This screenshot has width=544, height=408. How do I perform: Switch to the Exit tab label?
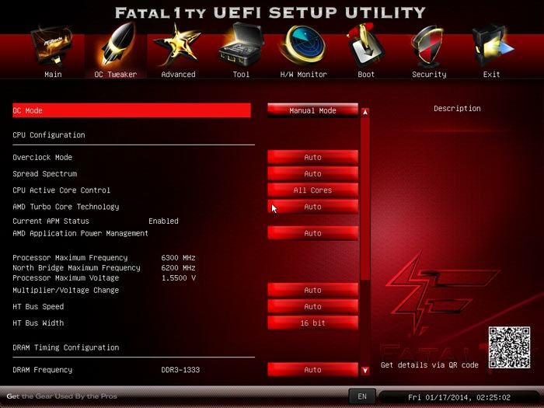pos(492,75)
